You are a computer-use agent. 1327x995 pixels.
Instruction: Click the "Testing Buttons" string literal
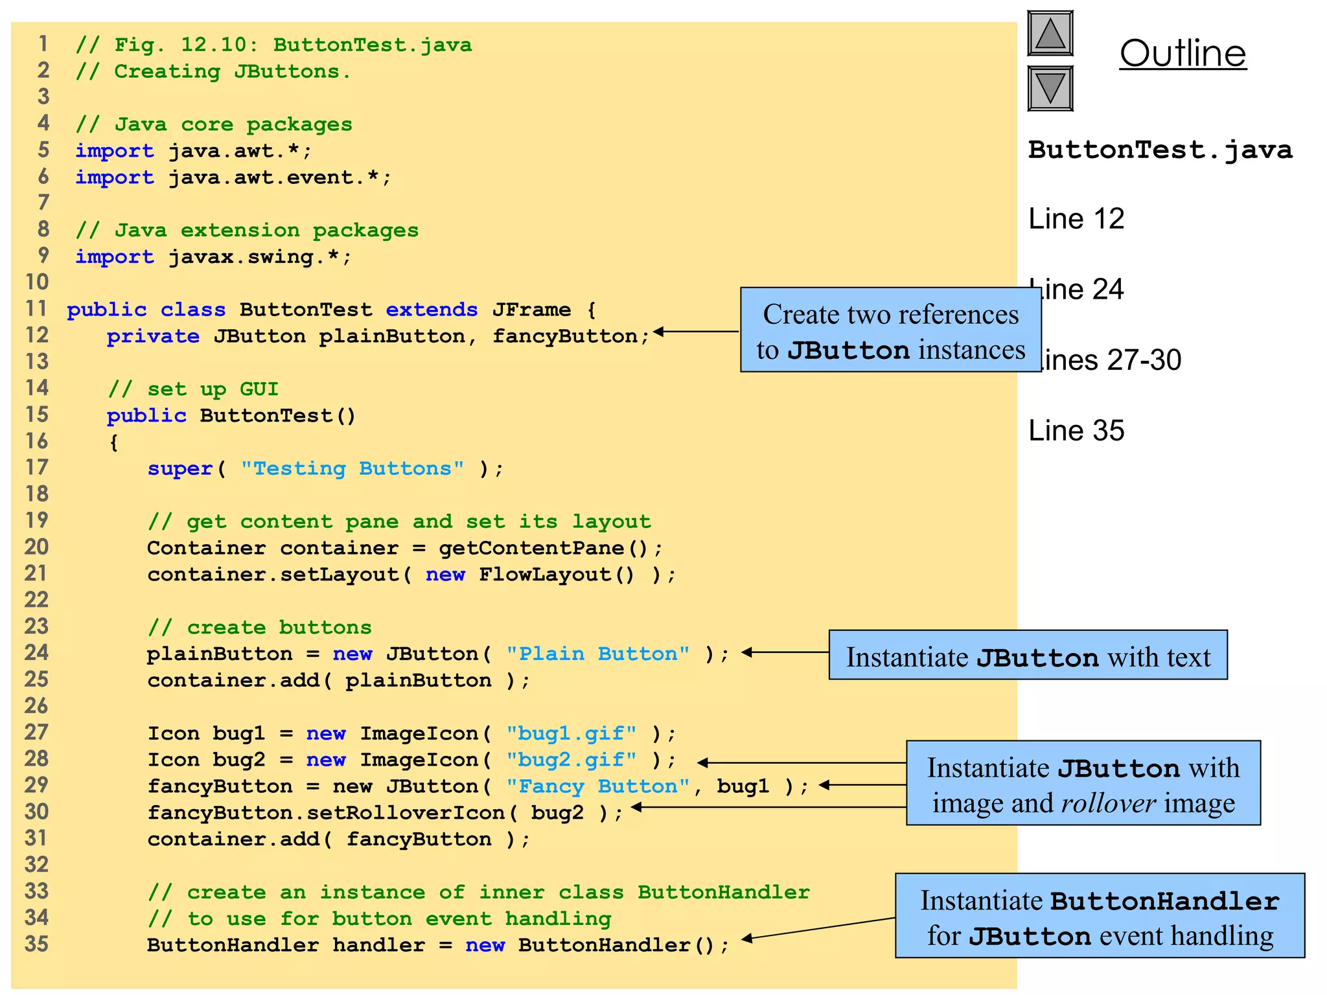tap(352, 468)
